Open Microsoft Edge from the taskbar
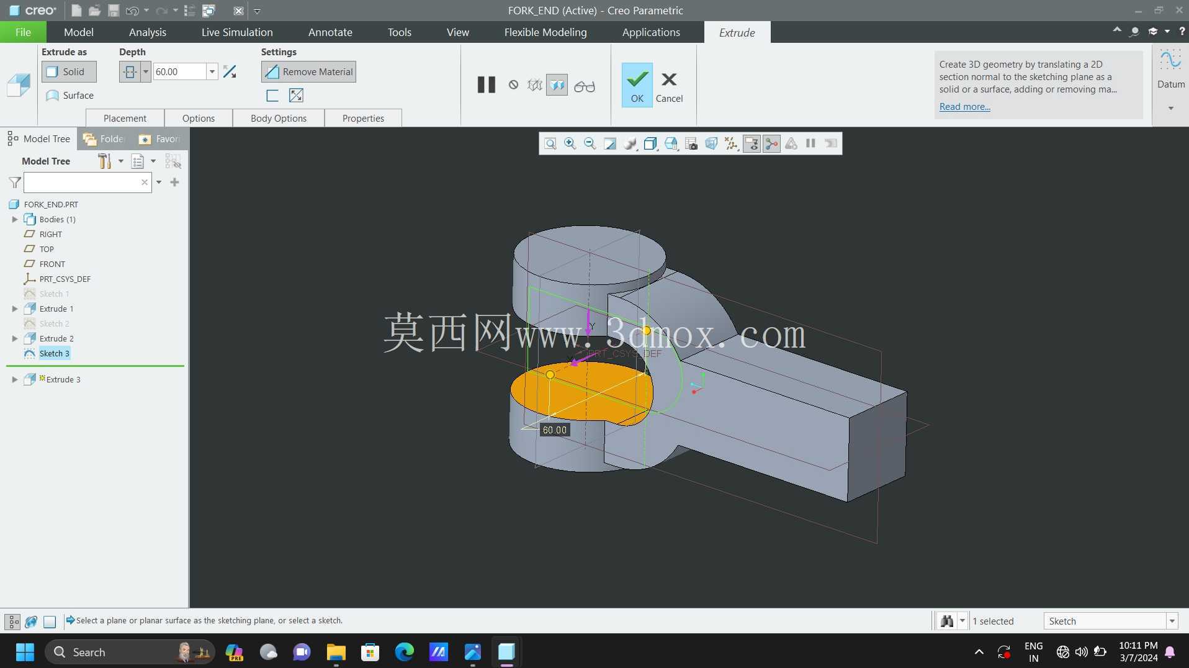Viewport: 1189px width, 668px height. click(x=405, y=652)
